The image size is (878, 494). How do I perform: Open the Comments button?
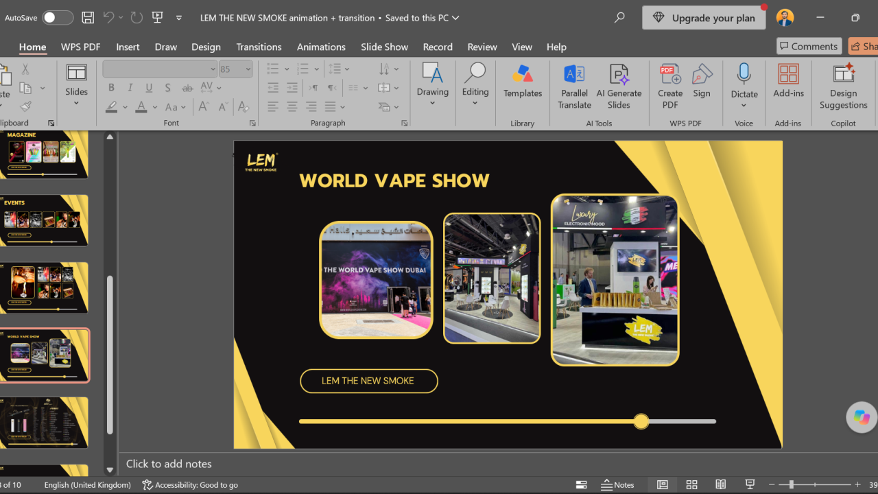point(809,46)
